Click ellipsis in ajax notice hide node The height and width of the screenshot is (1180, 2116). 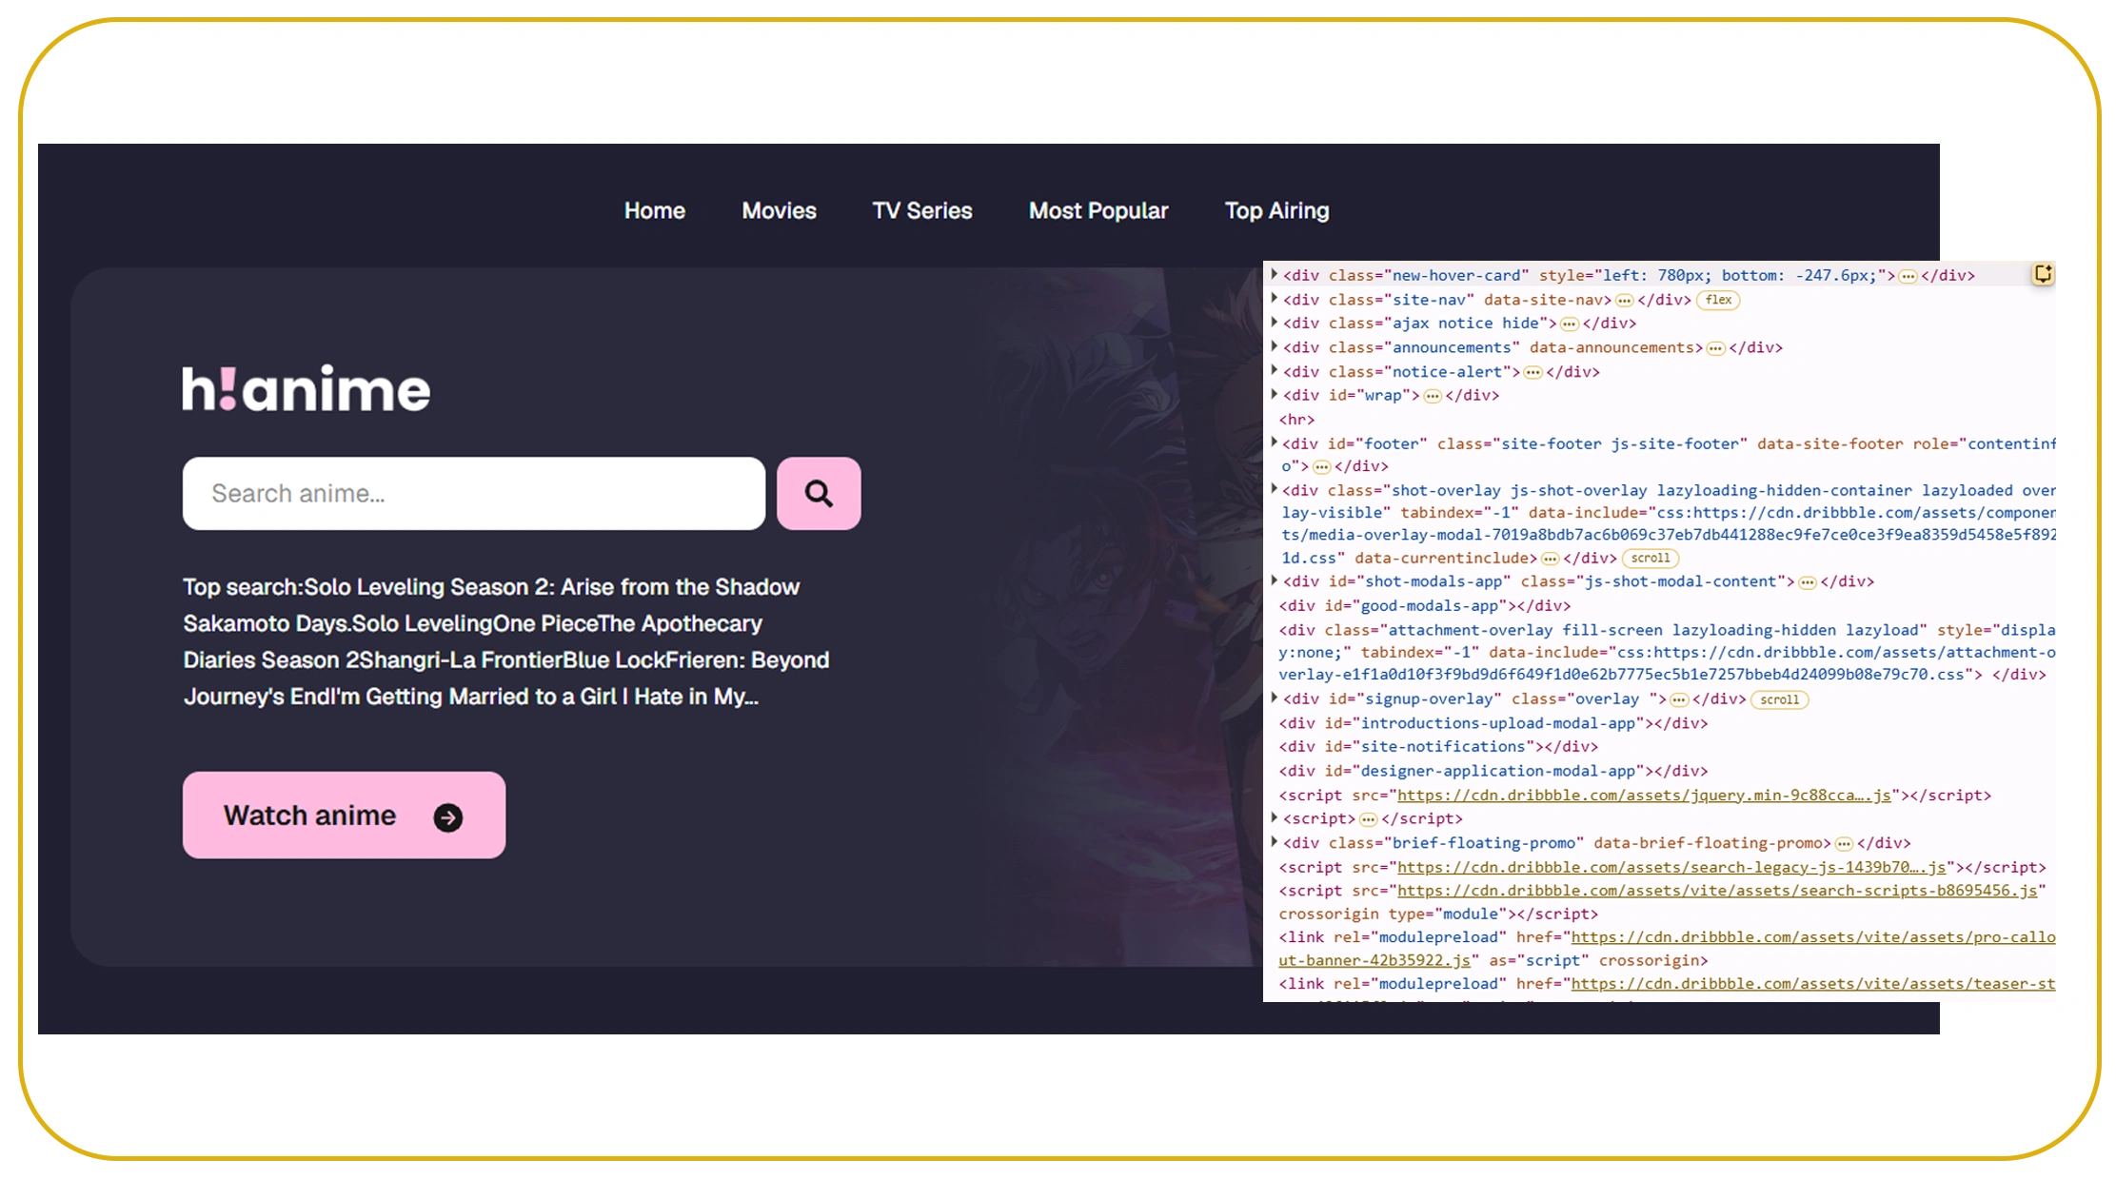(x=1569, y=324)
